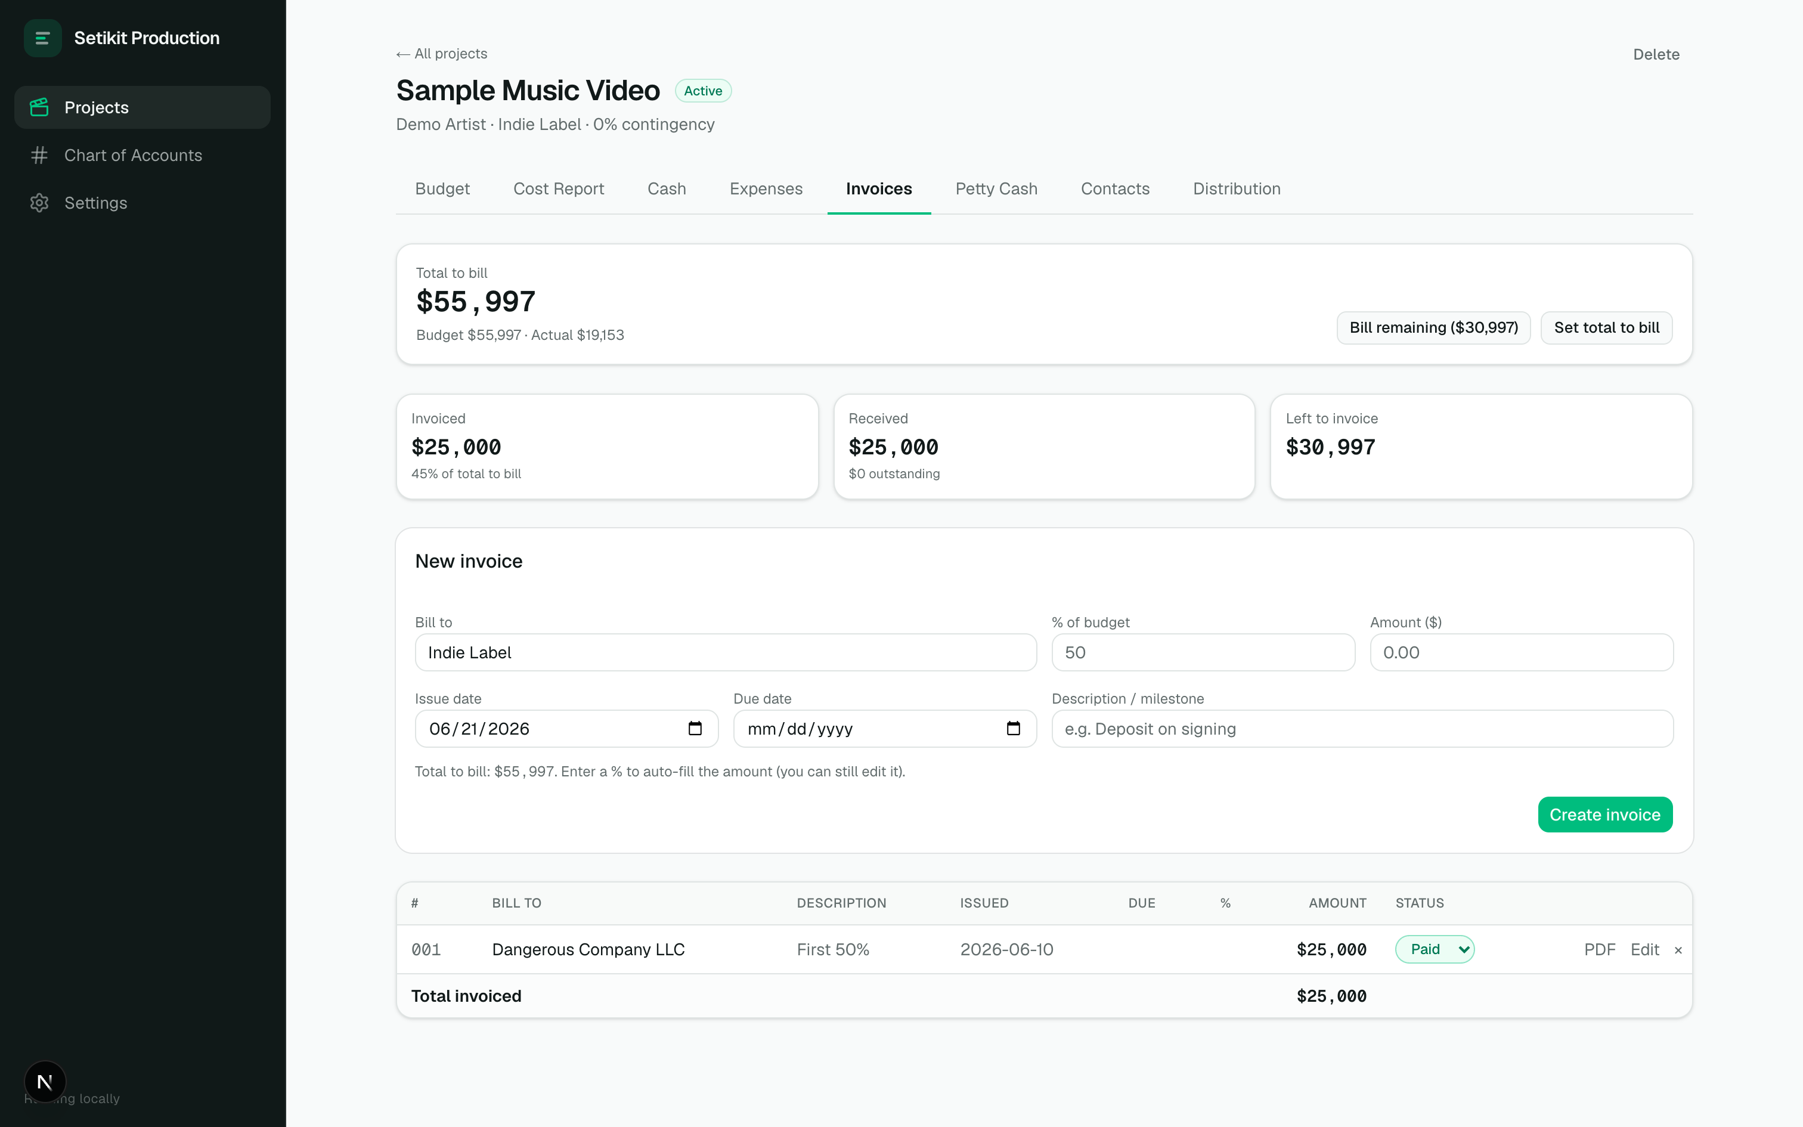Viewport: 1803px width, 1127px height.
Task: Click the $0 outstanding text
Action: [x=894, y=474]
